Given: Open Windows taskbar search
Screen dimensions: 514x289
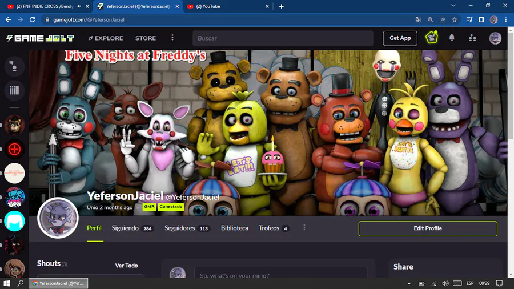Looking at the screenshot, I should [x=21, y=283].
